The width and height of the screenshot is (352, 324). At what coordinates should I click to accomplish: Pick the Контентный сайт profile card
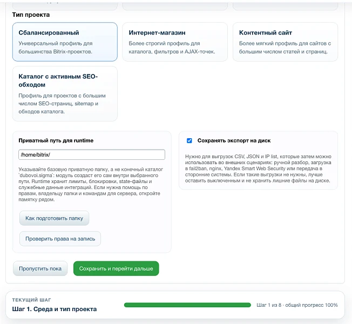point(285,42)
